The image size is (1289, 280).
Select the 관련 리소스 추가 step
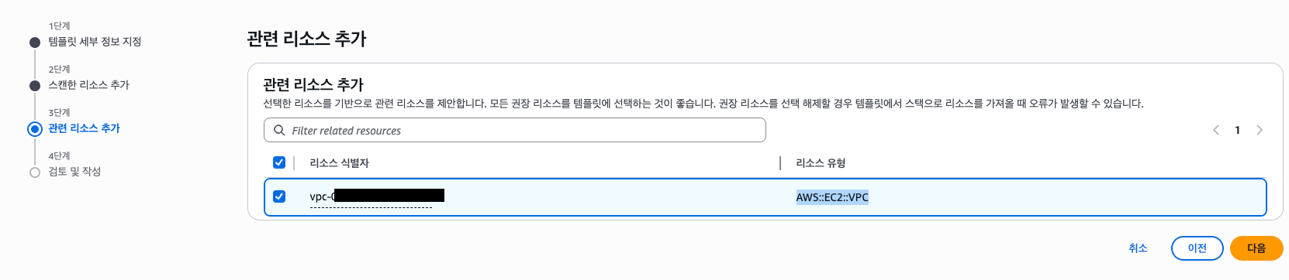[x=84, y=128]
